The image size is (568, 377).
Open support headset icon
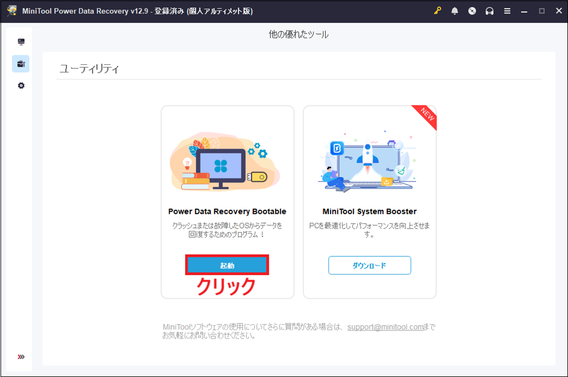490,11
